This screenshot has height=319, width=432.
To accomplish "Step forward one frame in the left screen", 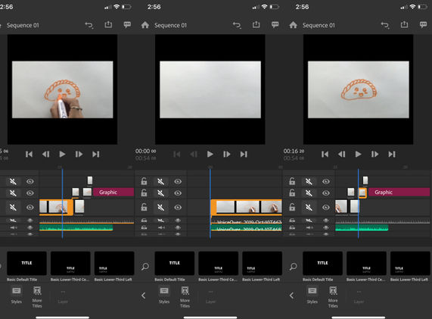I will click(x=79, y=154).
